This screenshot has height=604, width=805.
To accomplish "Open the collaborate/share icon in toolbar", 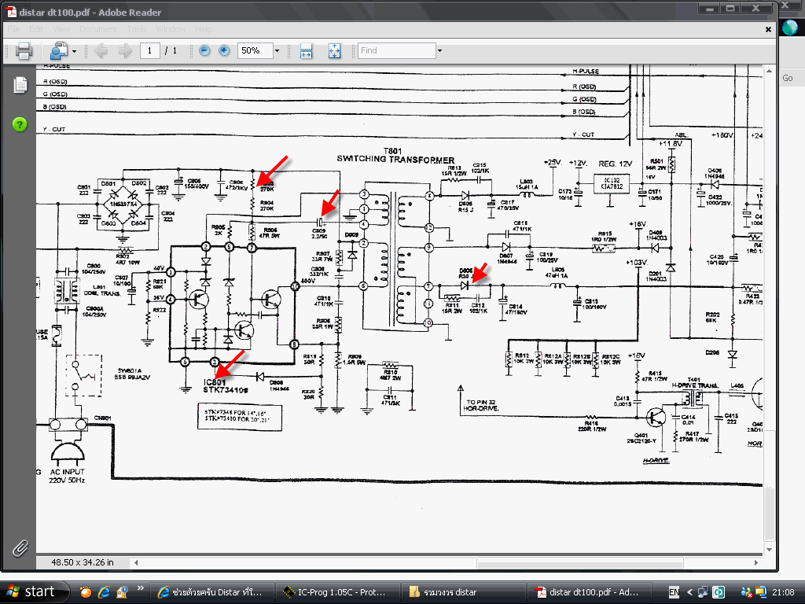I will click(x=58, y=51).
